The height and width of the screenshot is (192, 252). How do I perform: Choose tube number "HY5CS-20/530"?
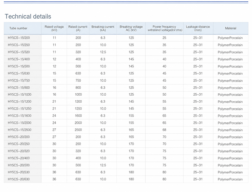pyautogui.click(x=19, y=172)
